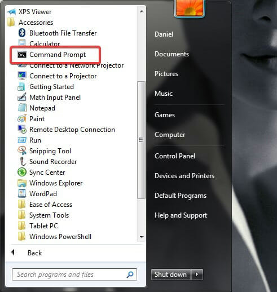Select Sync Center text
Viewport: 277px width, 292px height.
coord(47,172)
